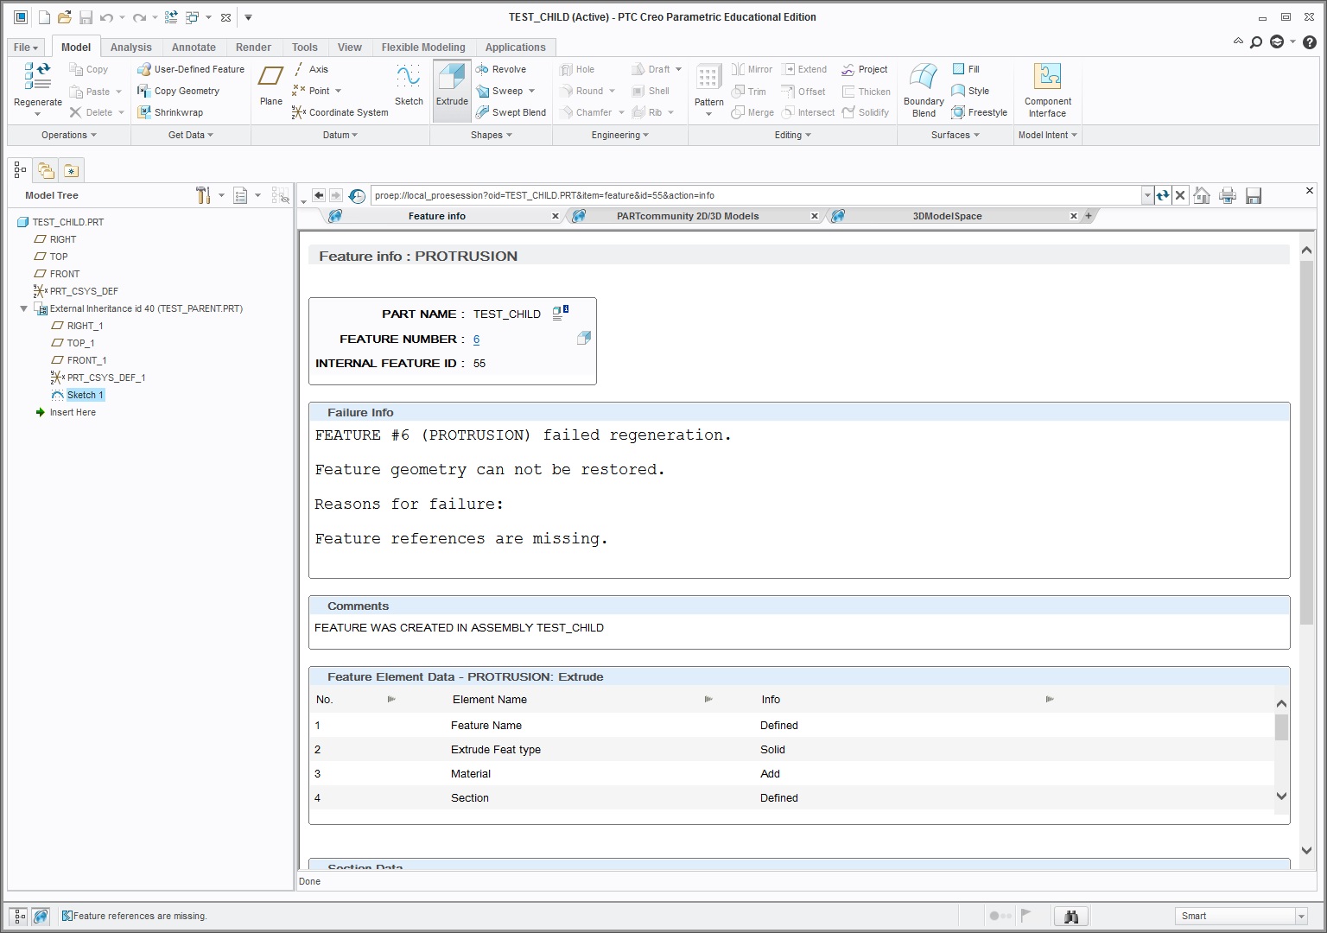Click the Copy Geometry tool
This screenshot has width=1327, height=933.
pyautogui.click(x=178, y=91)
